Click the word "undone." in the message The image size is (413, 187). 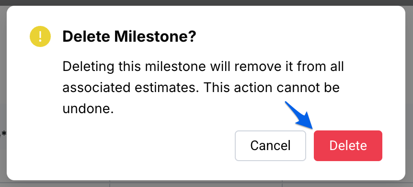click(x=88, y=108)
